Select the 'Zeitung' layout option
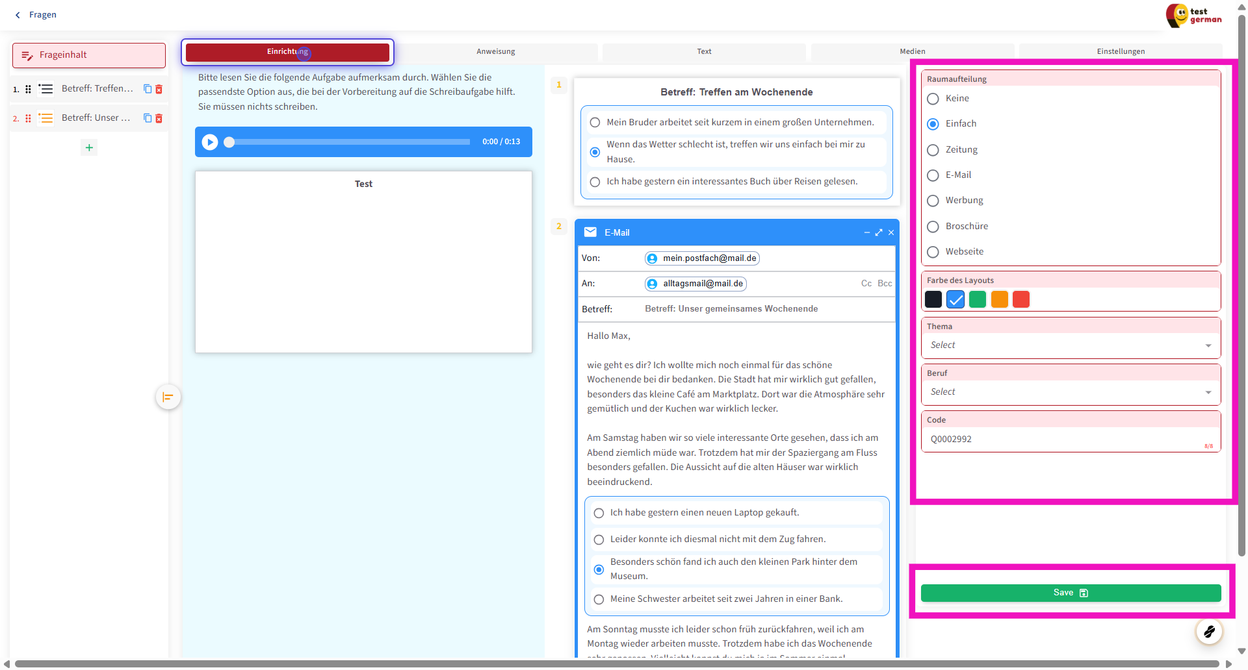Image resolution: width=1248 pixels, height=670 pixels. click(x=933, y=150)
